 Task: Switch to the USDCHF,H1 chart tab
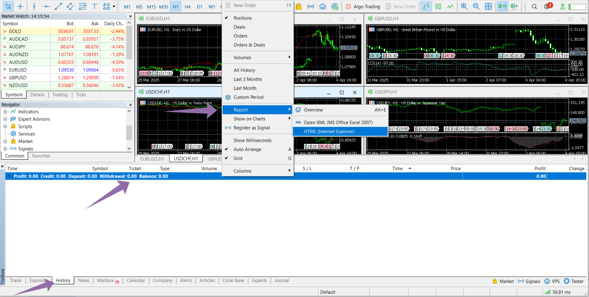pyautogui.click(x=186, y=159)
